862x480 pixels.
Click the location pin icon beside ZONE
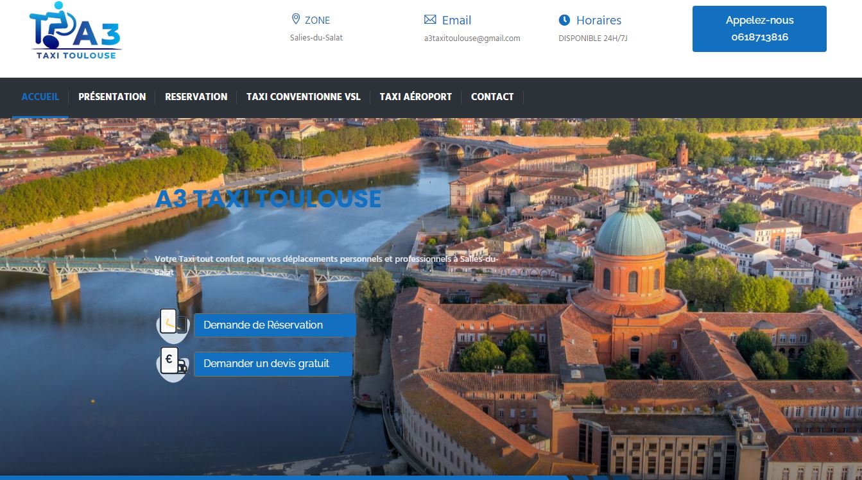[x=296, y=19]
